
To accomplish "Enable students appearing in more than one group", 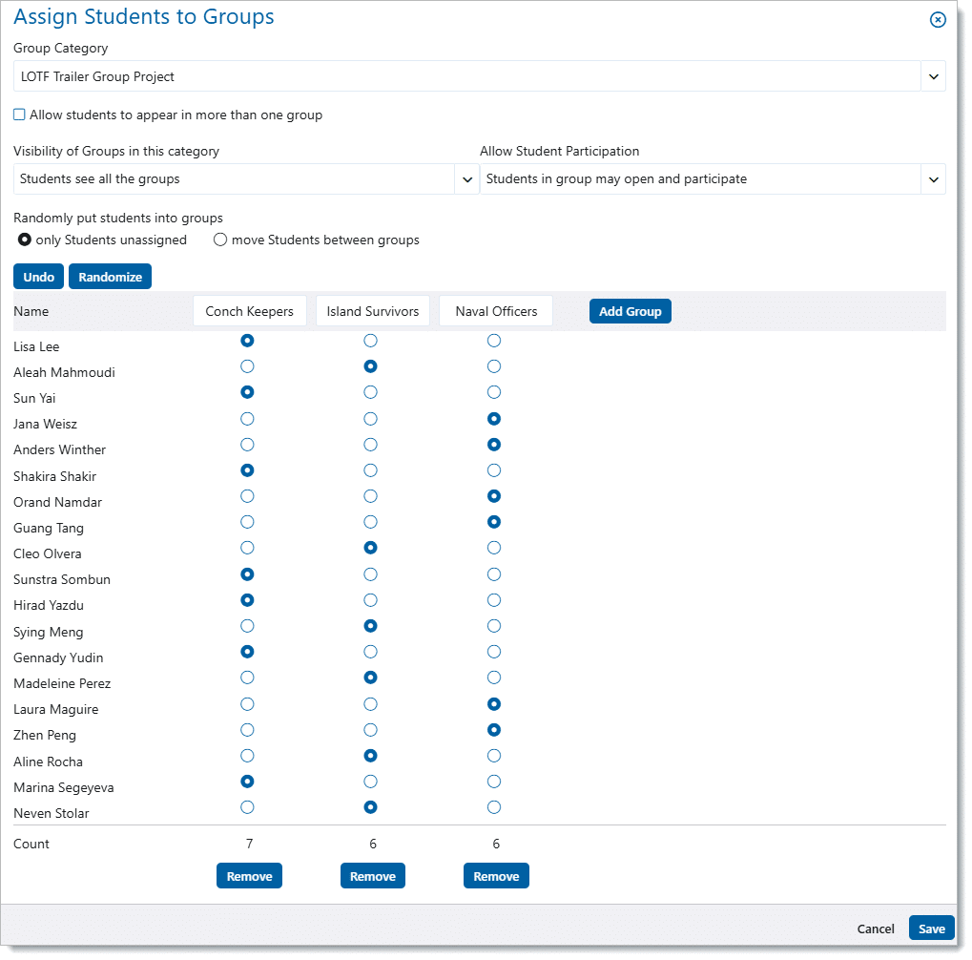I will (x=19, y=115).
